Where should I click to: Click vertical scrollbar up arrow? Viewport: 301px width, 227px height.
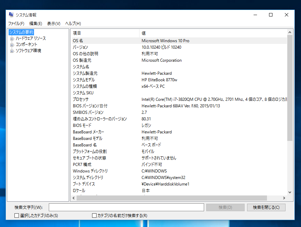(290, 32)
